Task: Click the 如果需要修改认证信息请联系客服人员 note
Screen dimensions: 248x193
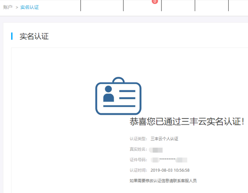Action: coord(163,181)
